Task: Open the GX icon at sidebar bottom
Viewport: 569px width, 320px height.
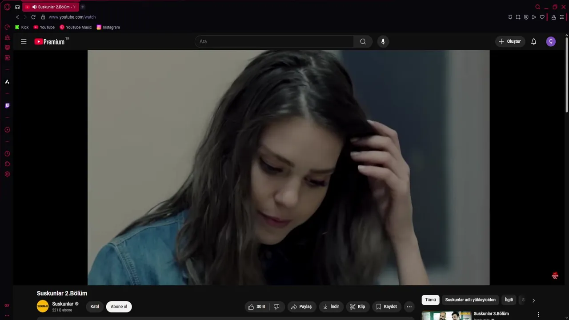Action: (x=7, y=306)
